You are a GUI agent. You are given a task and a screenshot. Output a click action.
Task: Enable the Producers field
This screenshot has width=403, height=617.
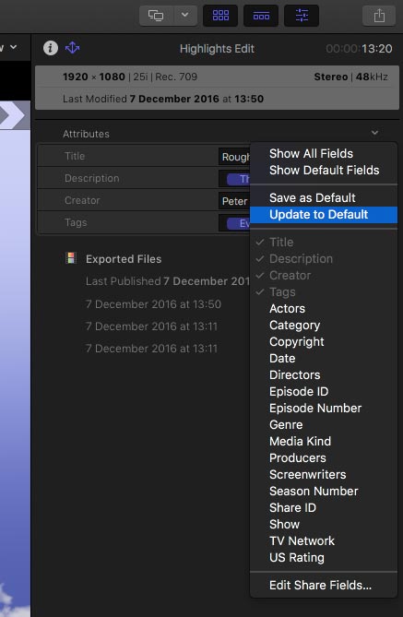click(x=324, y=457)
